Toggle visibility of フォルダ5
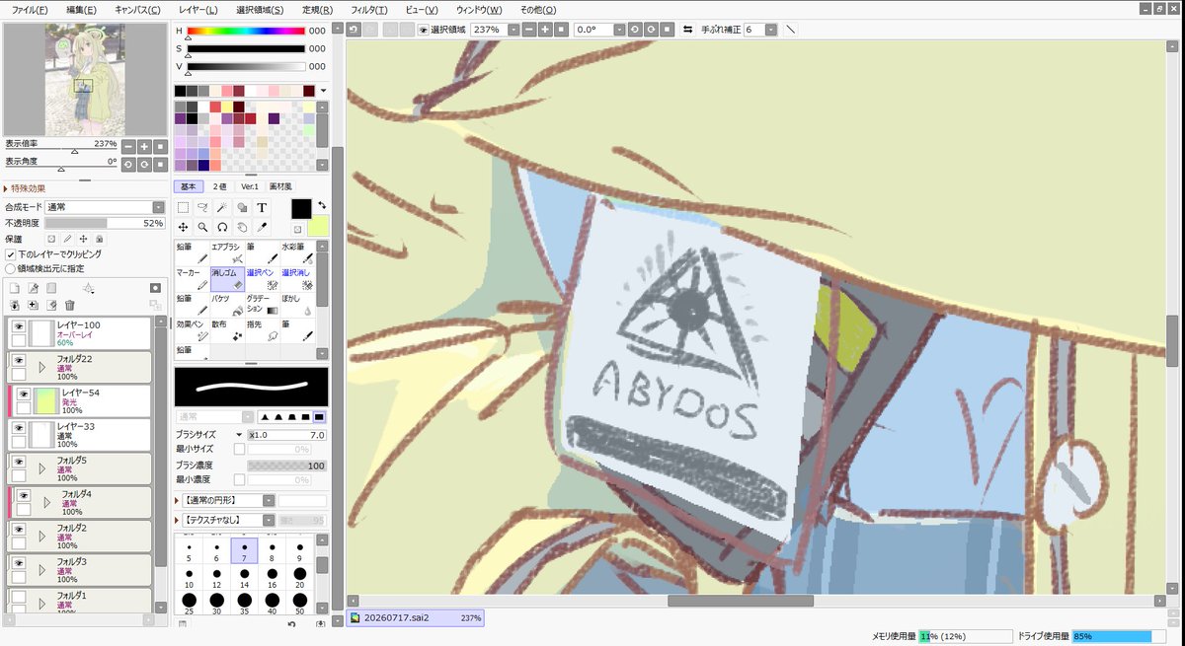Viewport: 1185px width, 646px height. (x=18, y=462)
